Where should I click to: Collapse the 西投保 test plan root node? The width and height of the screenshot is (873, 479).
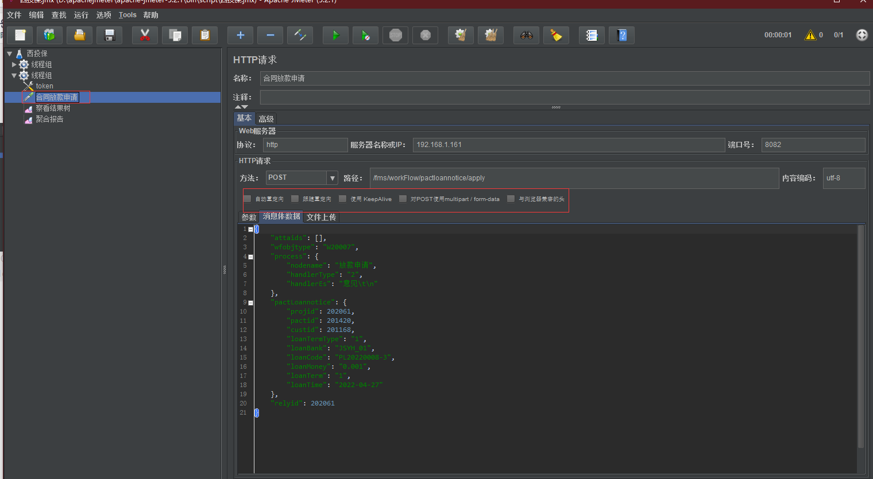(9, 53)
